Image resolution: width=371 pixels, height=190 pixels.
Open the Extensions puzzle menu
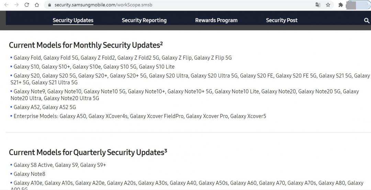point(340,5)
